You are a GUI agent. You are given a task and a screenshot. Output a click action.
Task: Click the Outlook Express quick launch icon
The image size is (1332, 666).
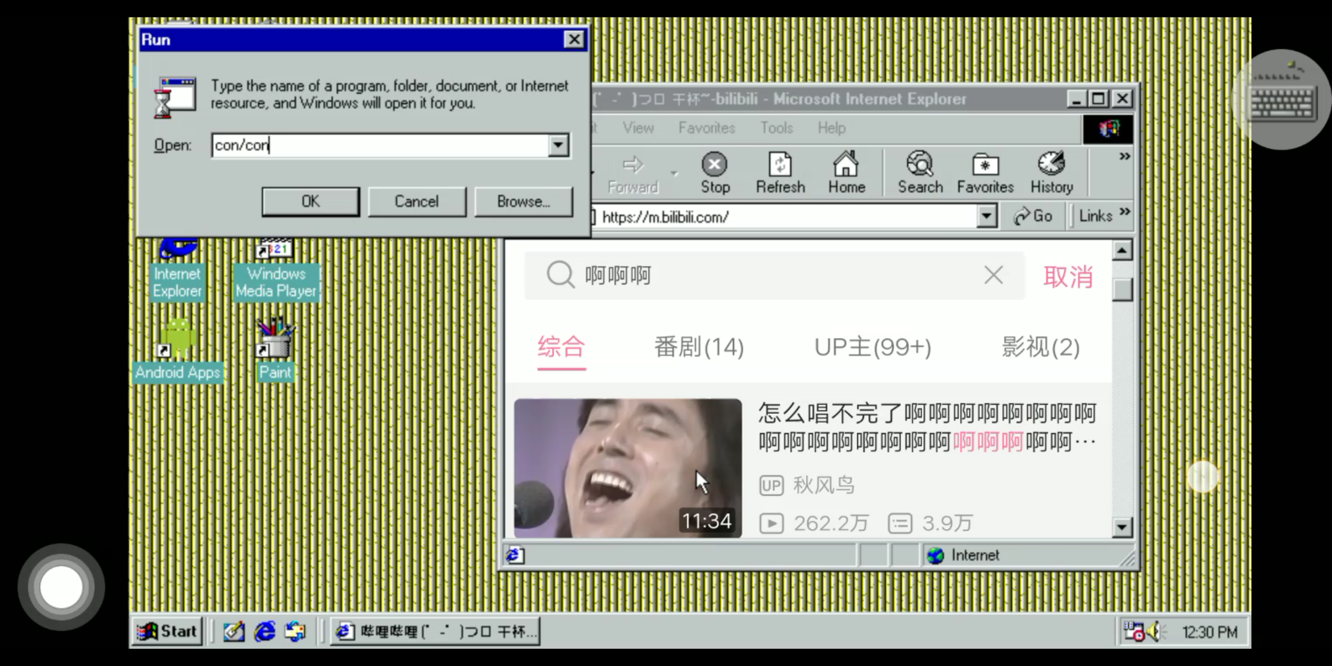[x=295, y=631]
